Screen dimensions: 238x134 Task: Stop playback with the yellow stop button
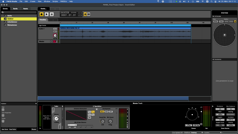coord(41,14)
